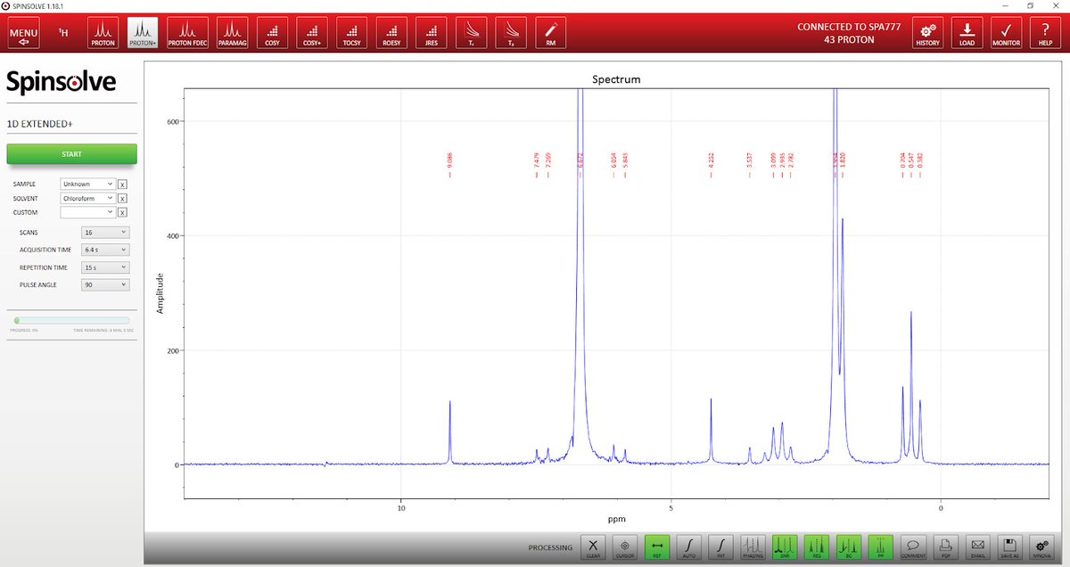Select the JRES experiment
The height and width of the screenshot is (567, 1070).
coord(432,33)
